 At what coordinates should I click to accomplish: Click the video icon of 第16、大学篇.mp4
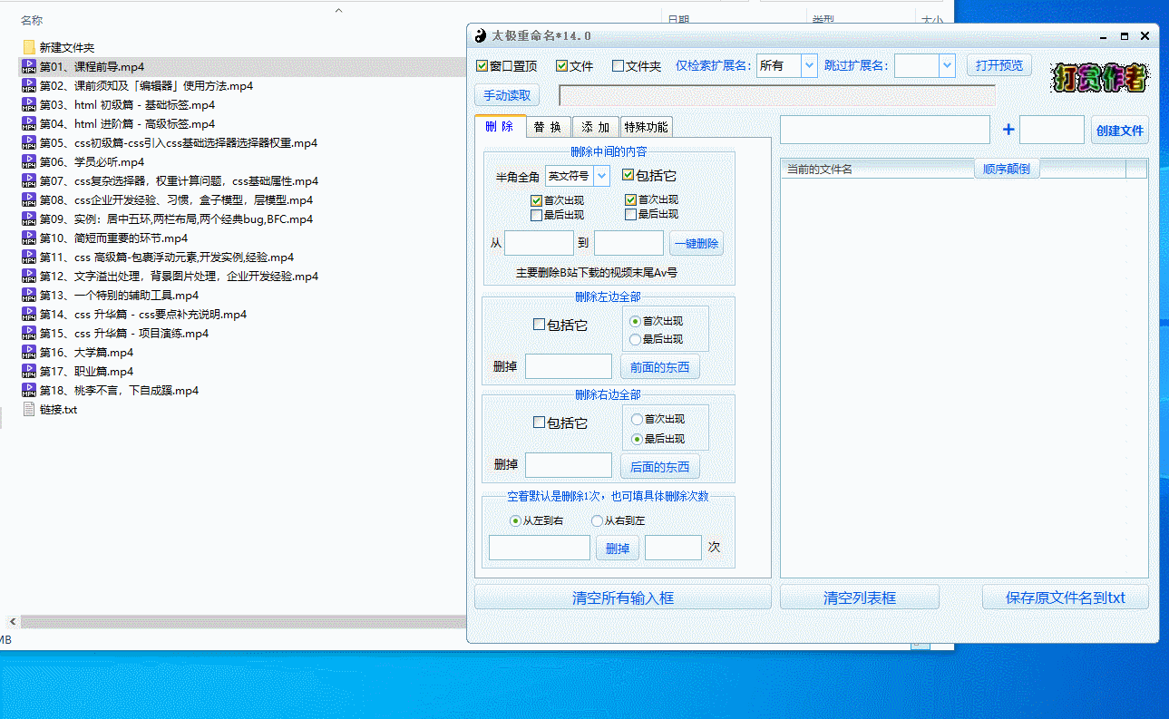[x=29, y=353]
